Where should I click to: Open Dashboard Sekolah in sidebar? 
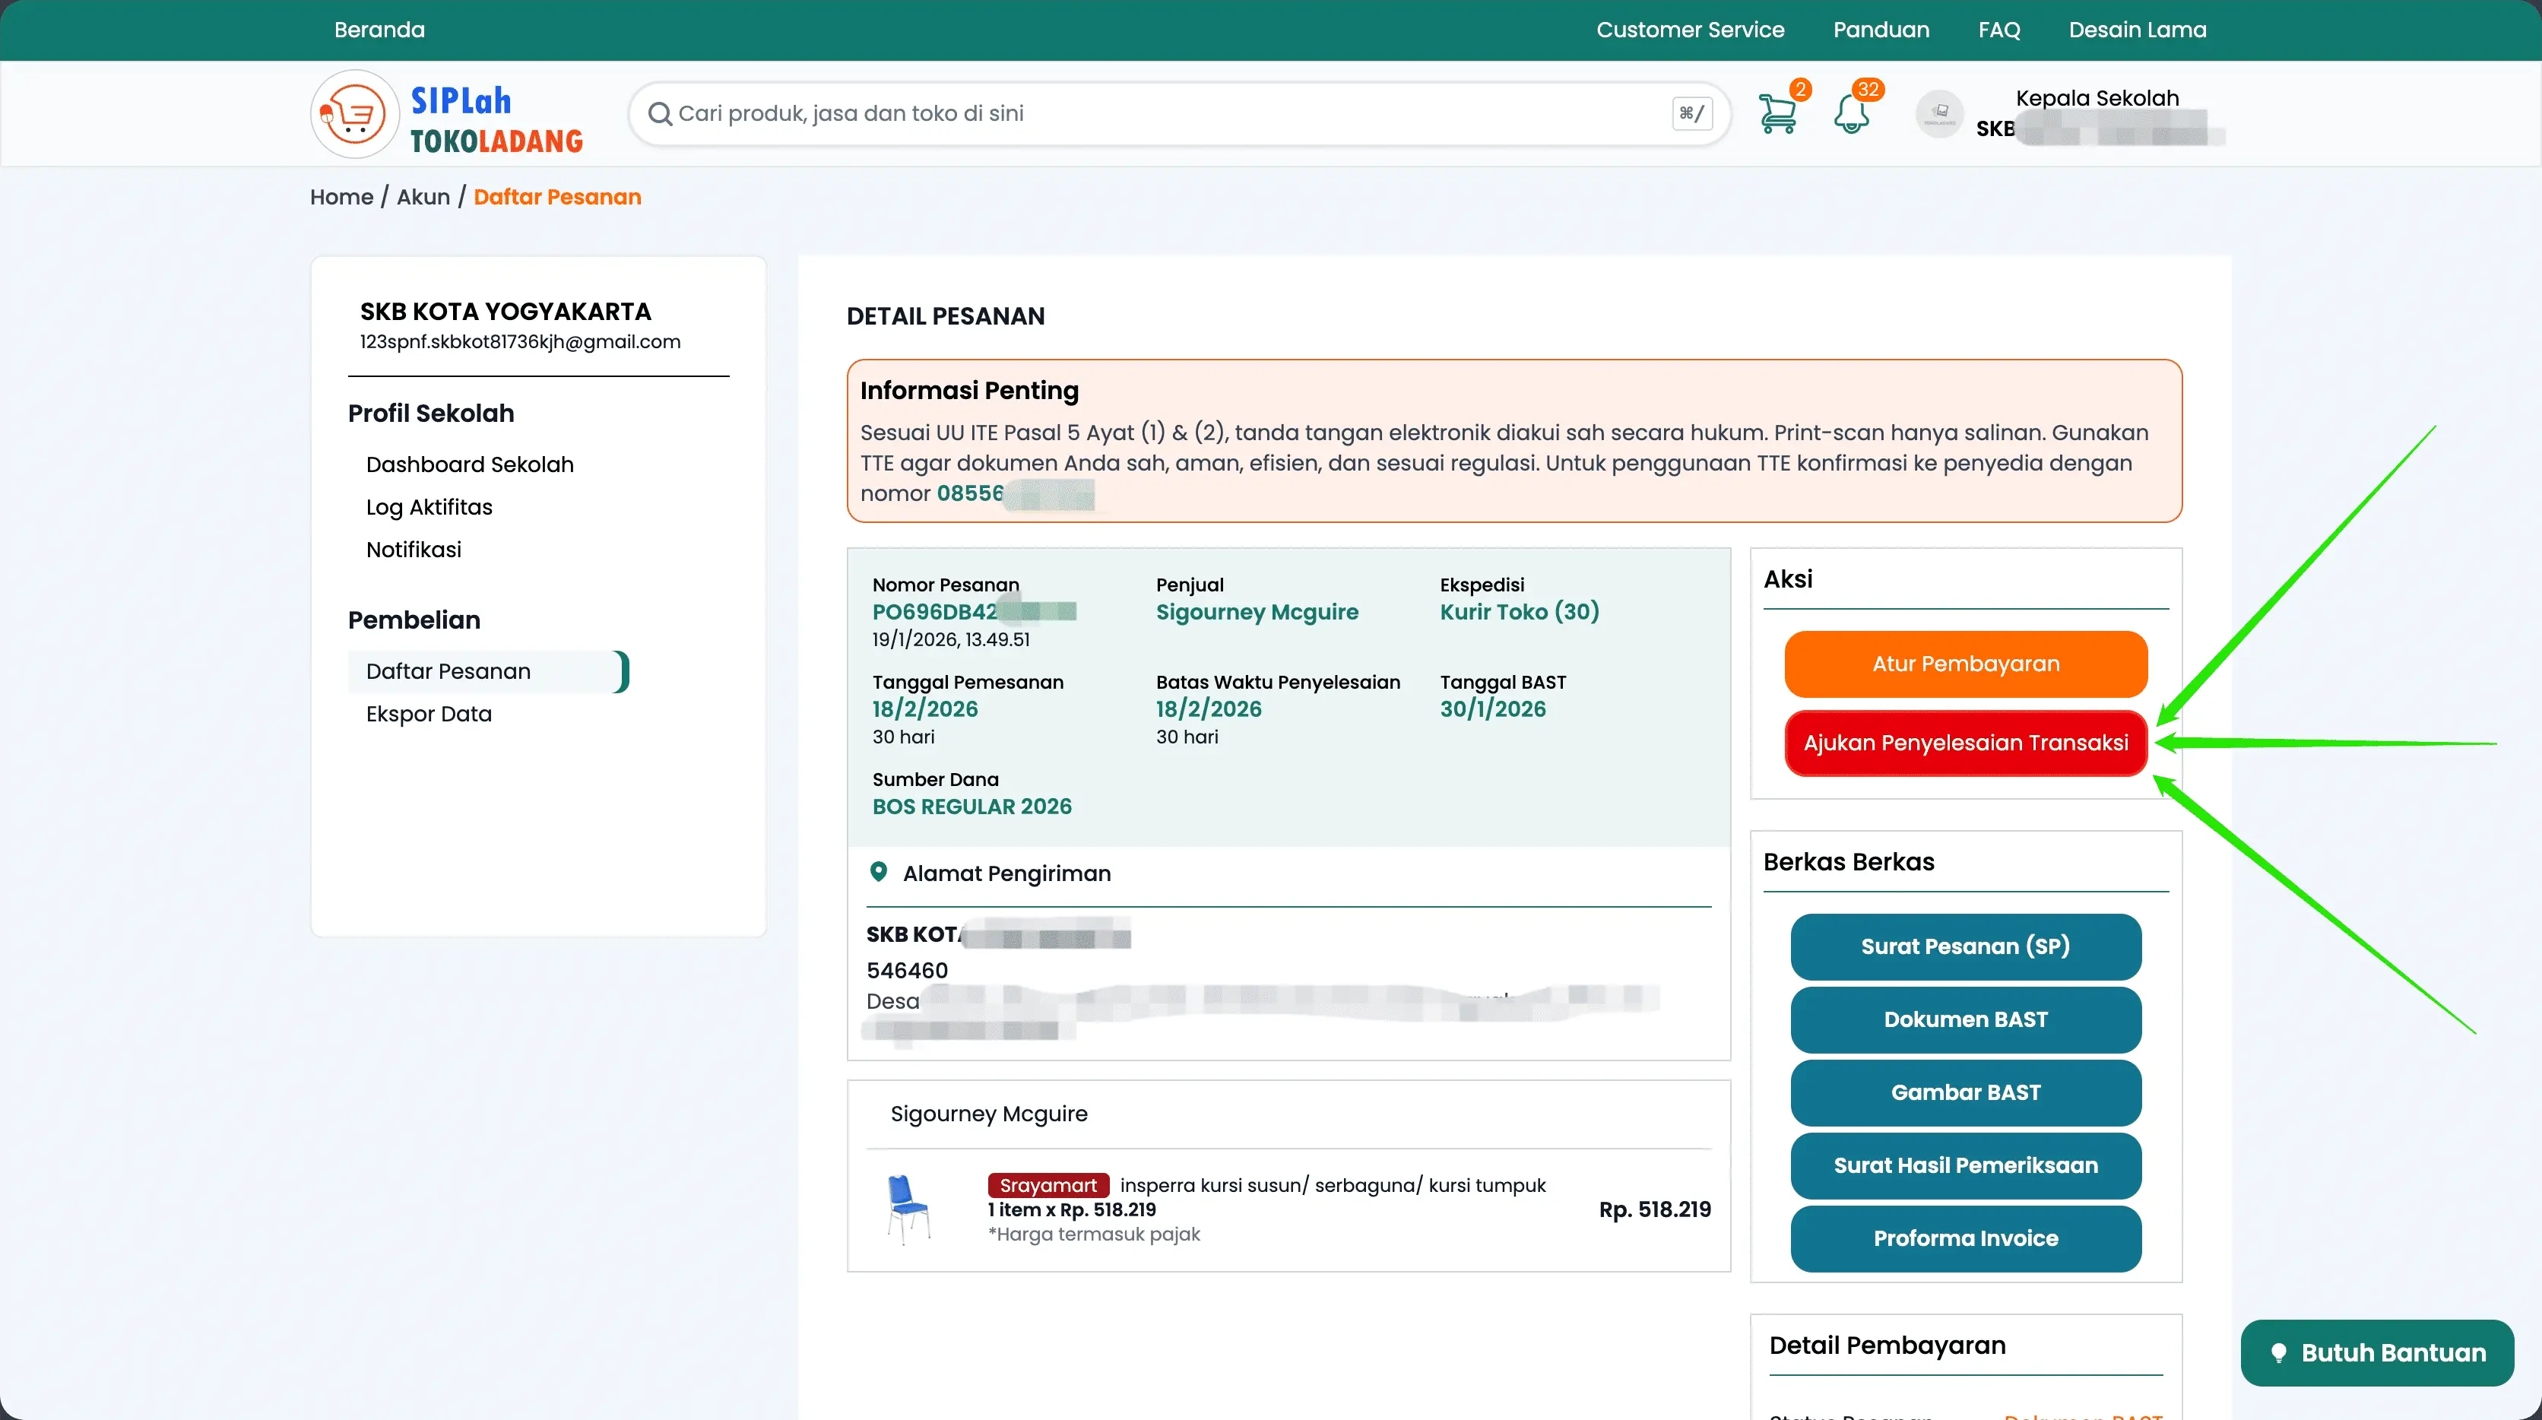tap(470, 464)
